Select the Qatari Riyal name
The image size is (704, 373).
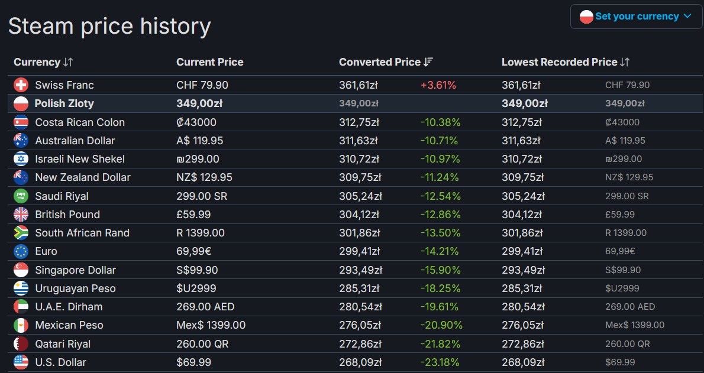coord(63,344)
